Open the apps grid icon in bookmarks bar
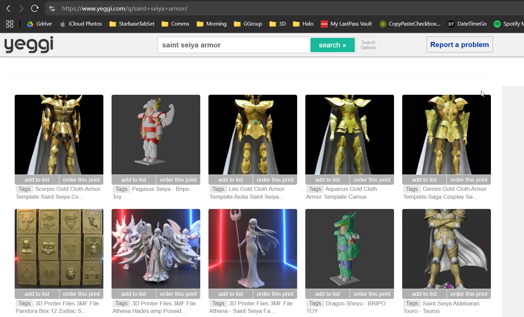The width and height of the screenshot is (524, 317). pyautogui.click(x=10, y=24)
